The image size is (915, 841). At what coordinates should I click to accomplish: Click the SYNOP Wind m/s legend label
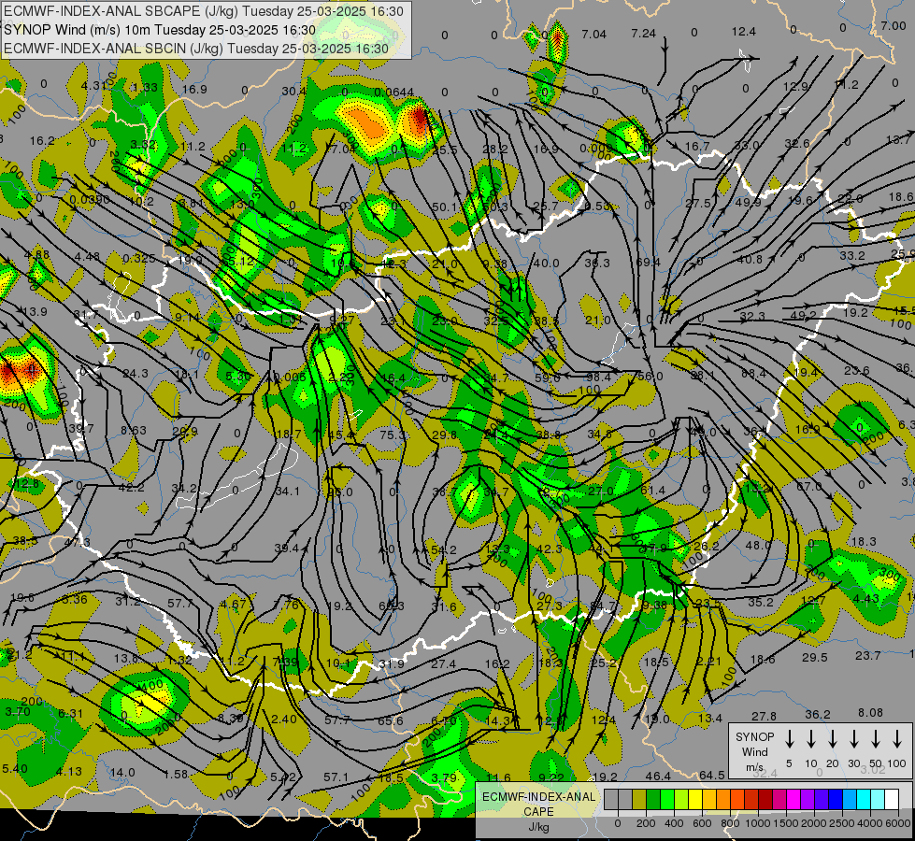(x=754, y=751)
